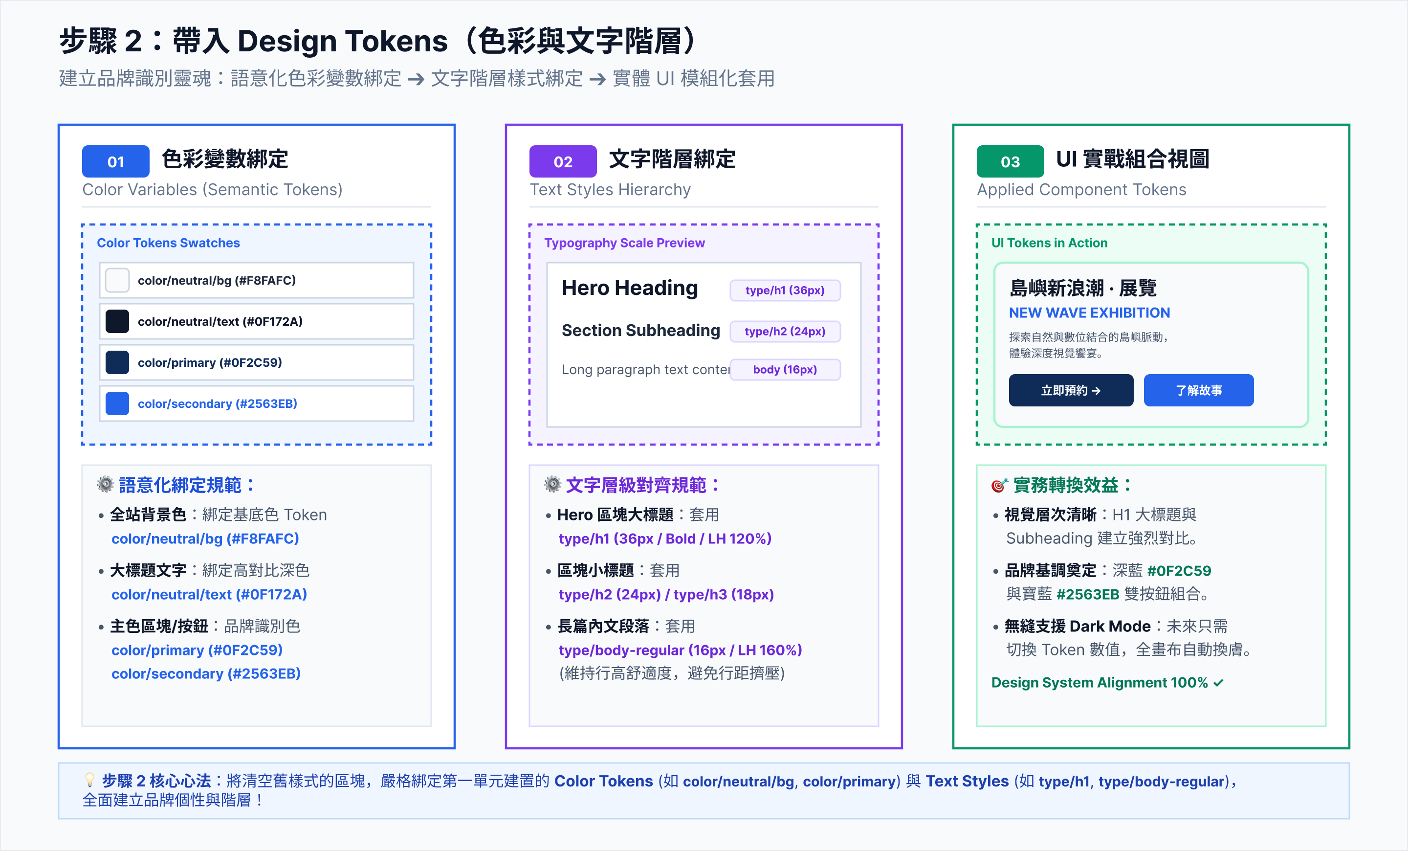Click the Text Styles Hierarchy subtitle

click(610, 190)
